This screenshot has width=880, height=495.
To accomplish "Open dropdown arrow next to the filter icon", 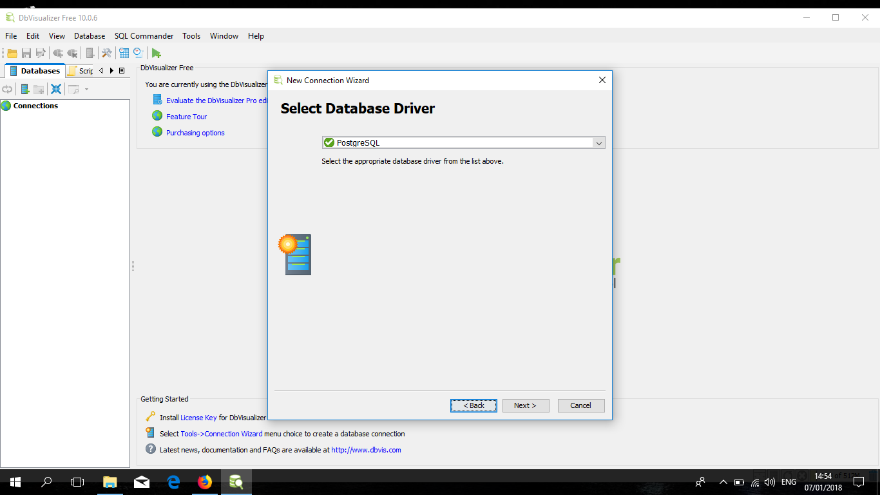I will (x=86, y=89).
